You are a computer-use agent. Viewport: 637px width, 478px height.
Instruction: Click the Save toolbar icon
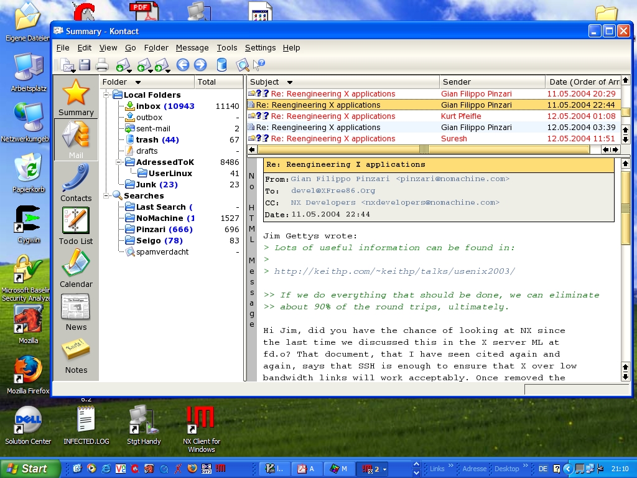(x=85, y=65)
